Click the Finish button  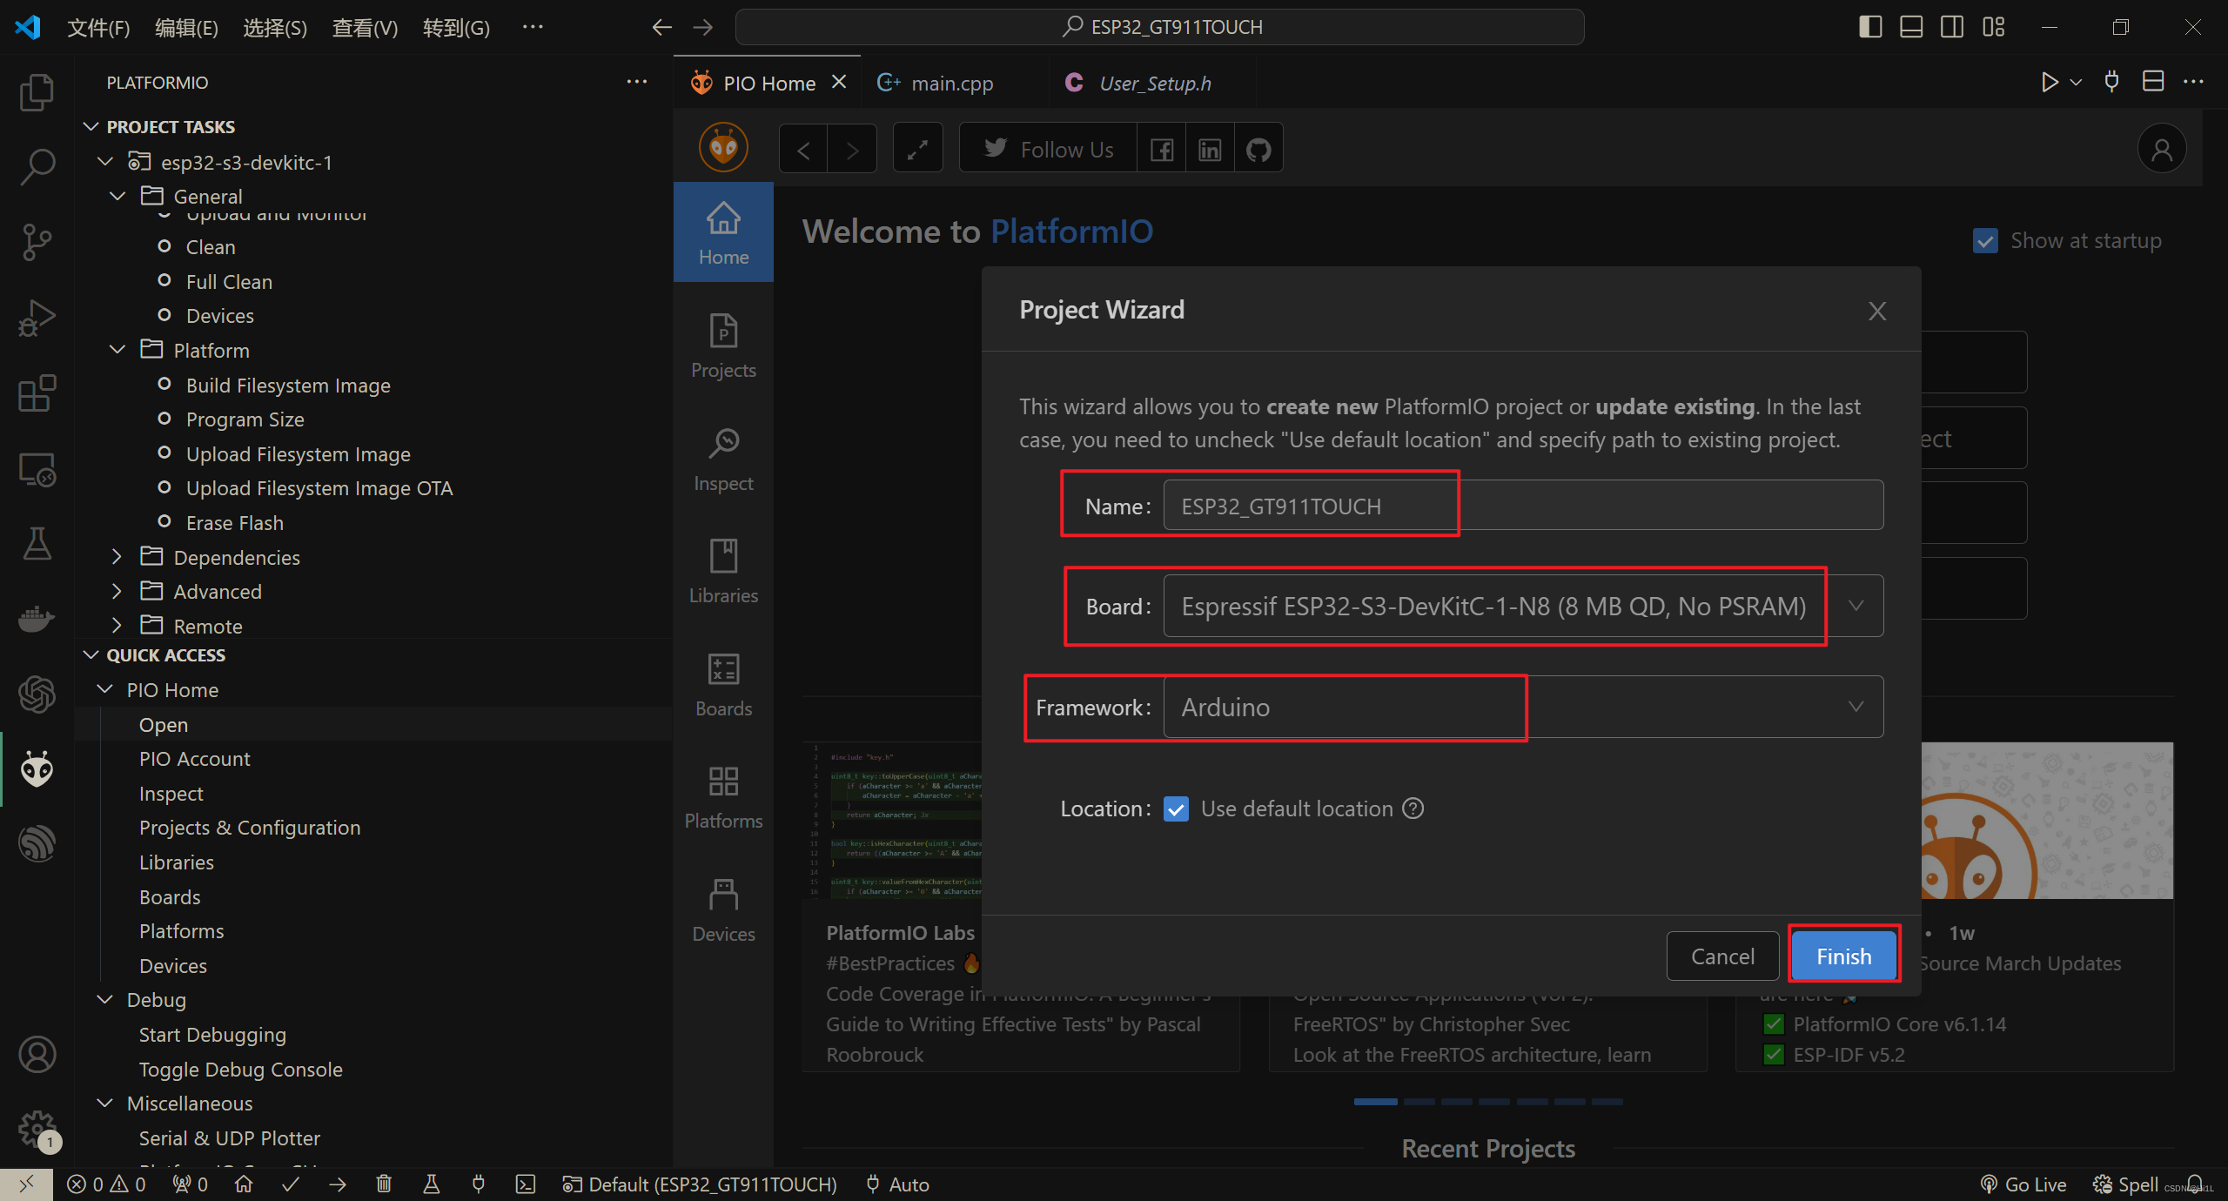pyautogui.click(x=1843, y=956)
